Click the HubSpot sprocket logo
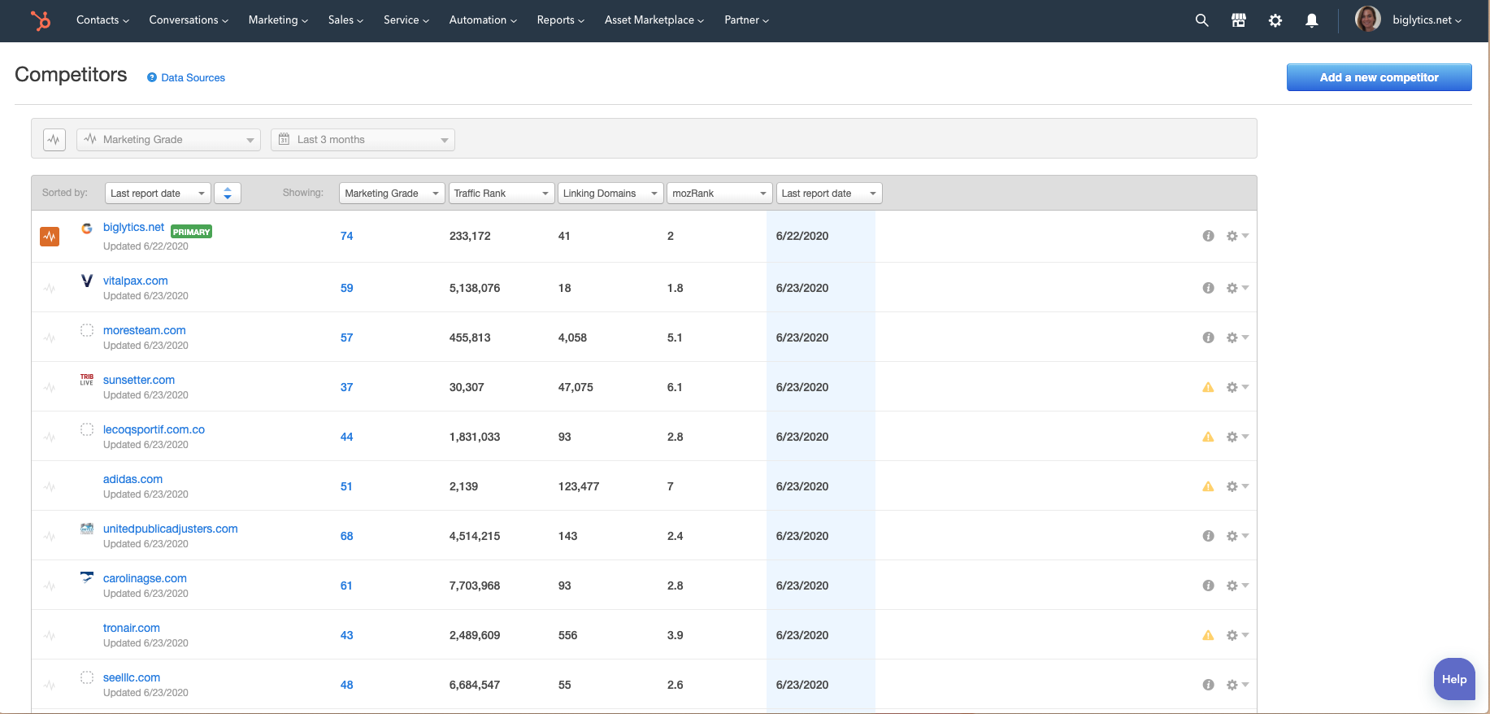 point(40,20)
